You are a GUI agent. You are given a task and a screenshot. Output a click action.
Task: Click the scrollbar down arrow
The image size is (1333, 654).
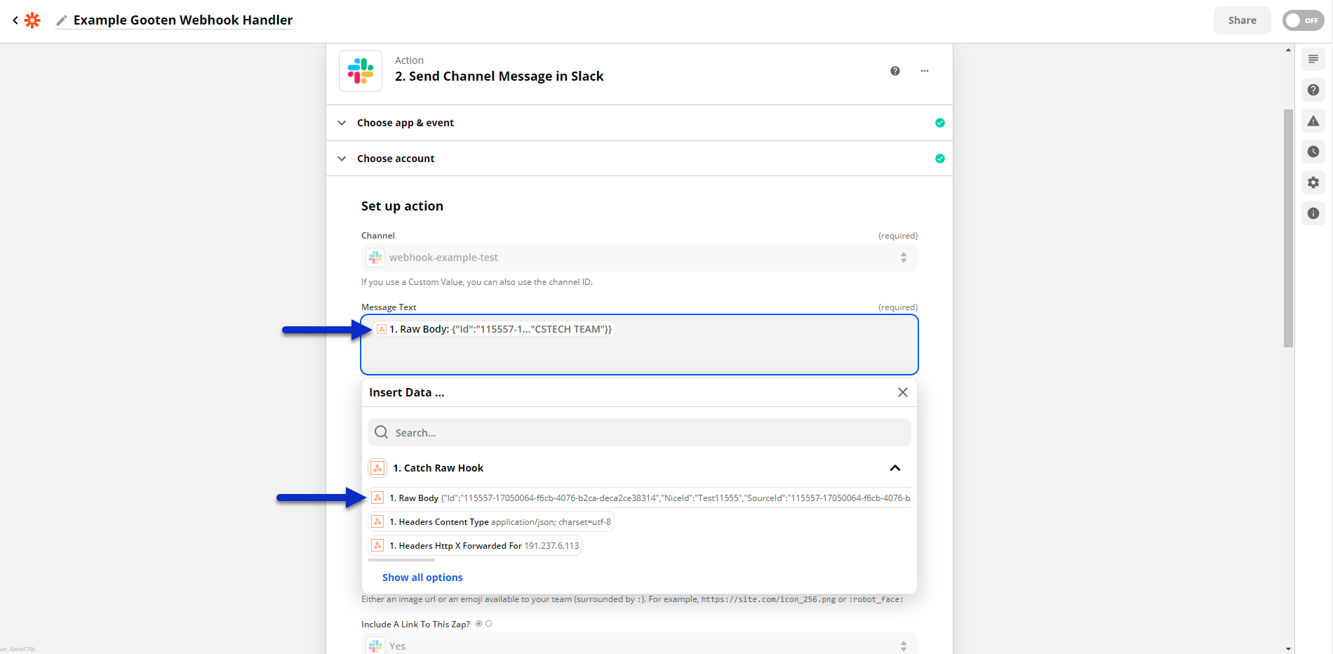tap(1288, 648)
